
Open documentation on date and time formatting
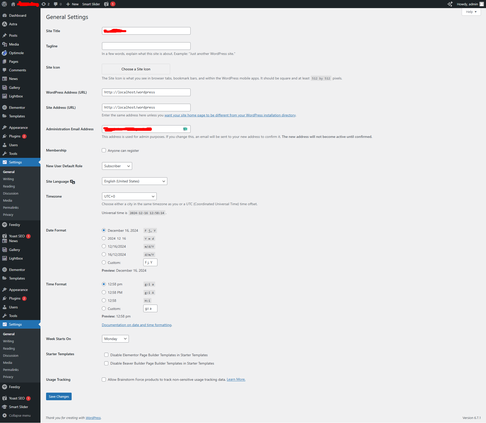coord(136,325)
